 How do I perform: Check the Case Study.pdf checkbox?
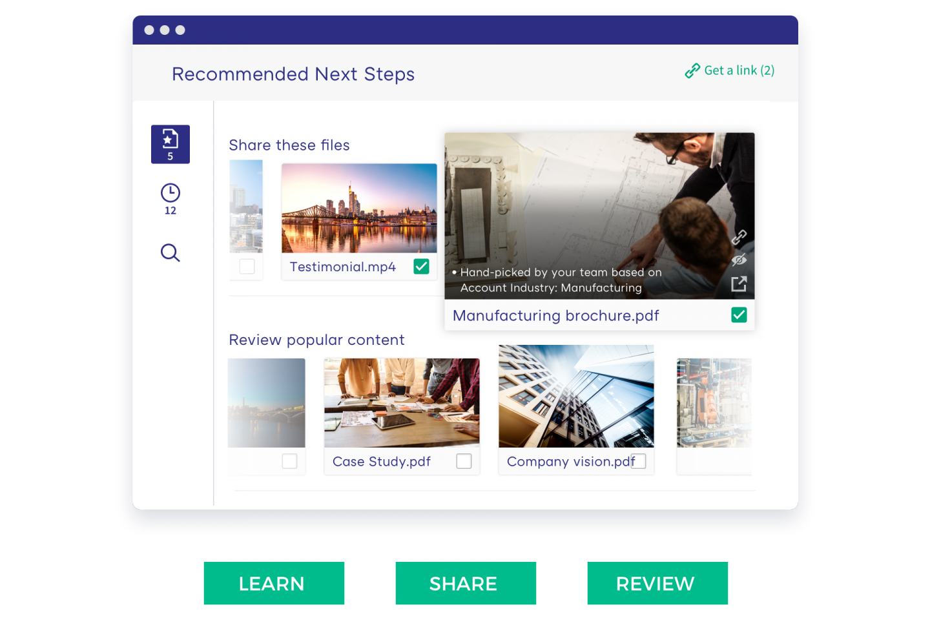pyautogui.click(x=464, y=461)
